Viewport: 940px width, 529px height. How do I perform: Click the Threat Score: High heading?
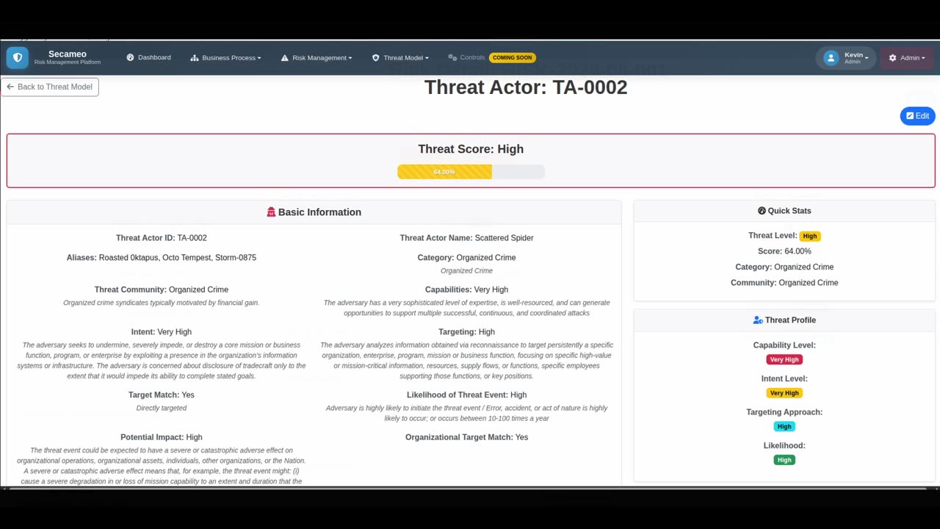tap(471, 149)
